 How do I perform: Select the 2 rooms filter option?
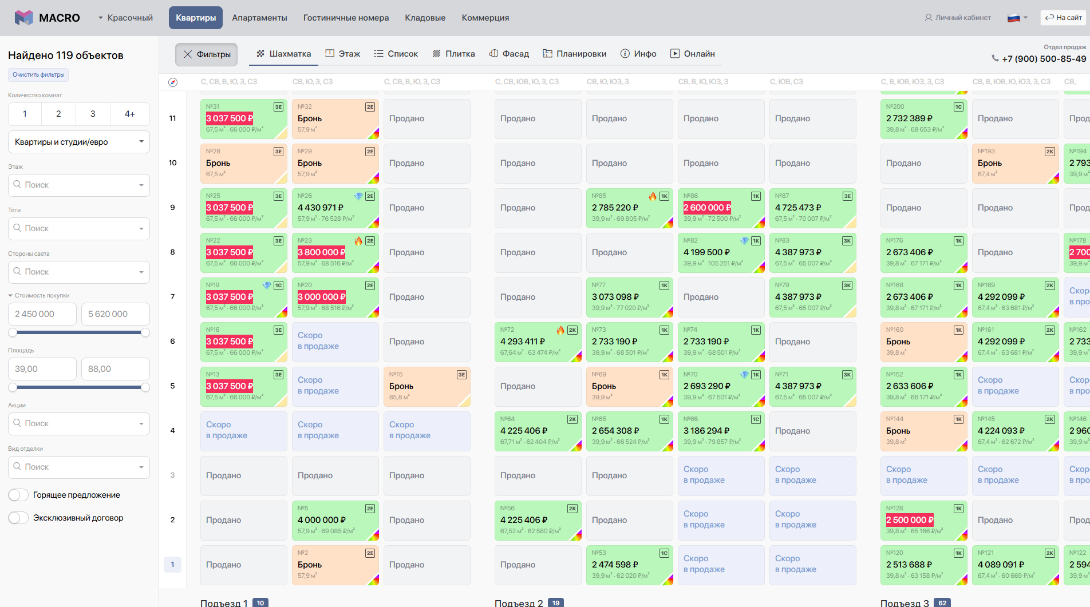58,114
